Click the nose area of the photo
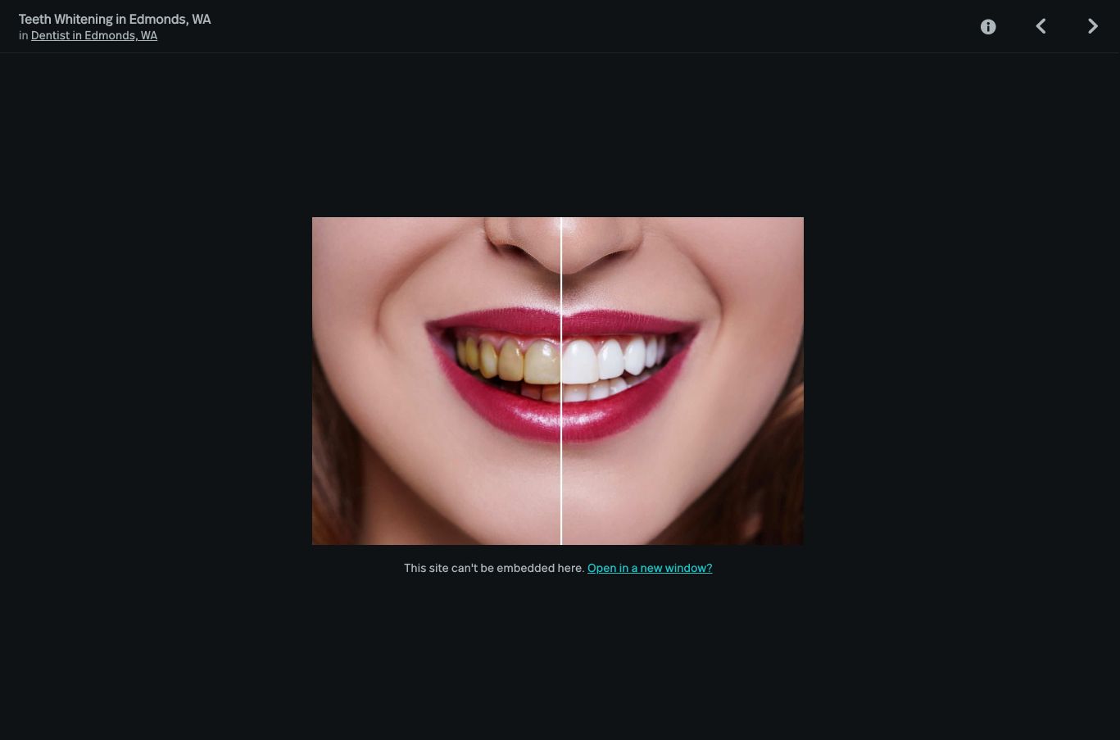Viewport: 1120px width, 740px height. (x=561, y=242)
